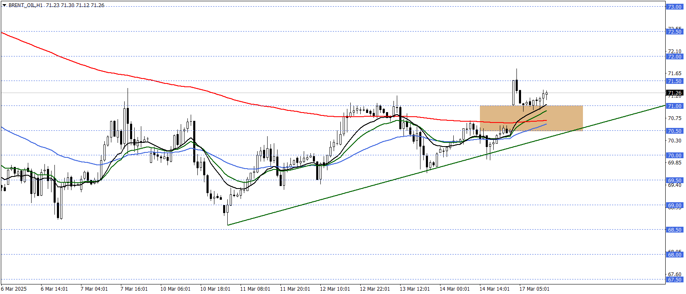Click the 69.50 level price tag
The height and width of the screenshot is (294, 686).
click(x=674, y=180)
